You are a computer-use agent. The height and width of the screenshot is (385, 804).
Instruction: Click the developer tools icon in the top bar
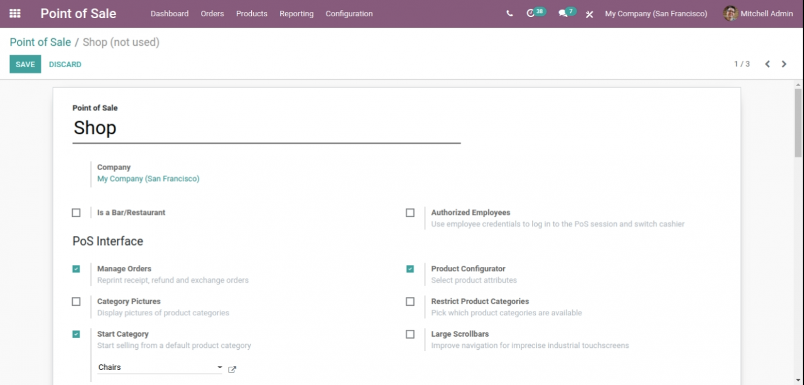click(x=589, y=13)
